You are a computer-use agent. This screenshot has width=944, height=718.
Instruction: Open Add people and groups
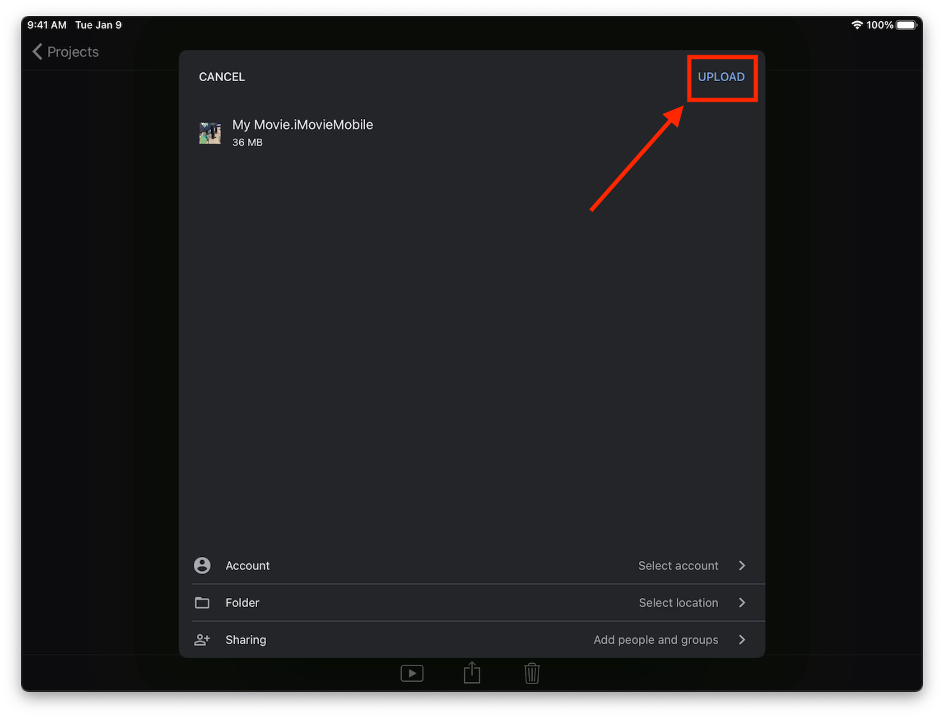pyautogui.click(x=656, y=639)
